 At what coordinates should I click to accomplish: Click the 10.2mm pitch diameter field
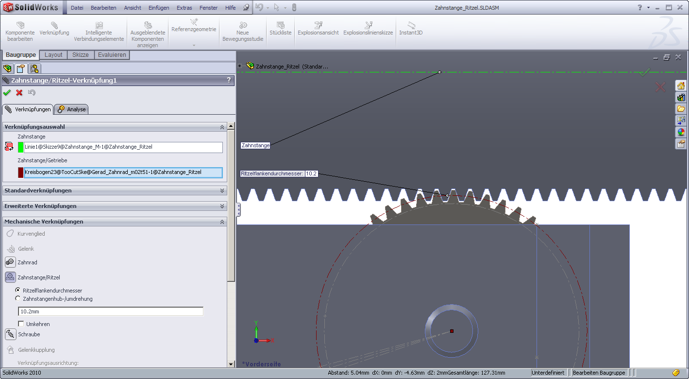[x=111, y=311]
